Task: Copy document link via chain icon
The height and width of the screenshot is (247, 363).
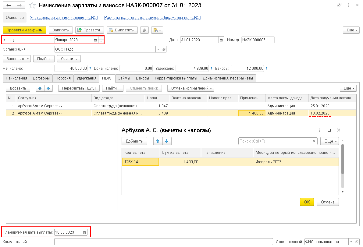Action: [339, 5]
